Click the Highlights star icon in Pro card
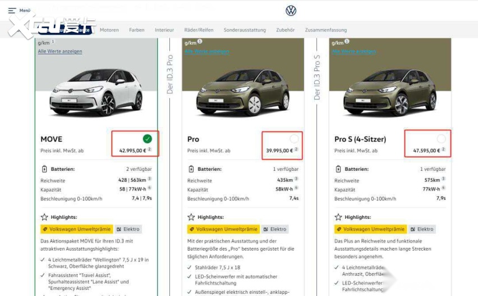The image size is (478, 296). 191,217
